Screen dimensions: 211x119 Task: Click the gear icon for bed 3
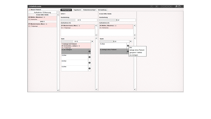pyautogui.click(x=89, y=57)
